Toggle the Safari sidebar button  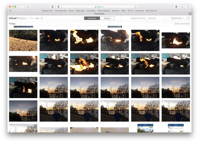click(28, 6)
